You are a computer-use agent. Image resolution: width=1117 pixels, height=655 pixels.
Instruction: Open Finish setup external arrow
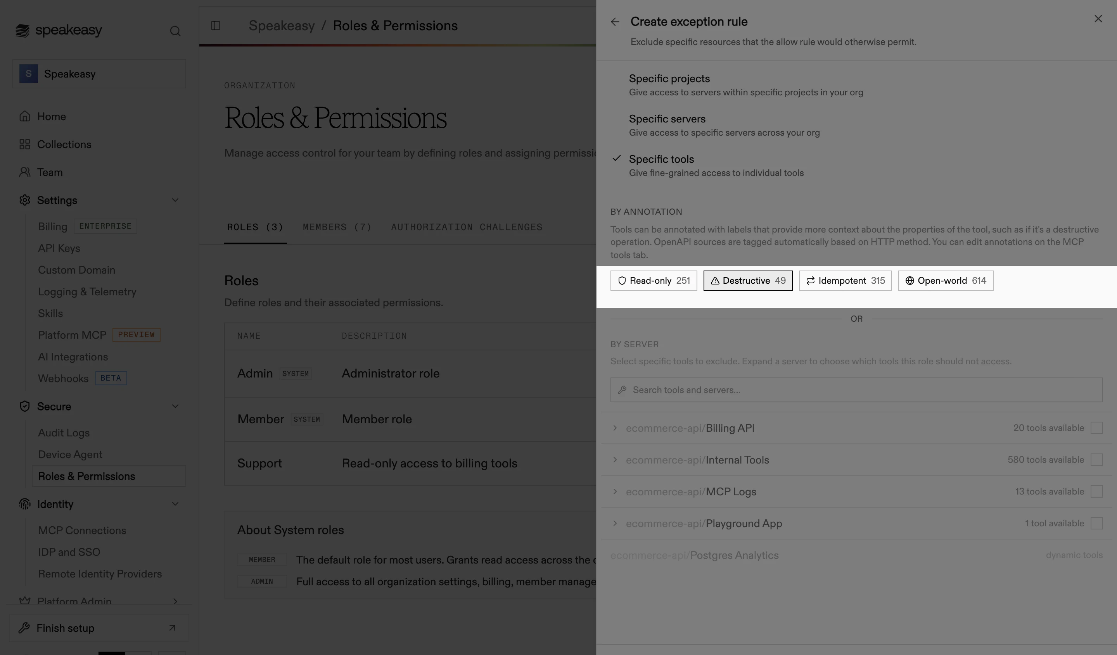[x=172, y=628]
